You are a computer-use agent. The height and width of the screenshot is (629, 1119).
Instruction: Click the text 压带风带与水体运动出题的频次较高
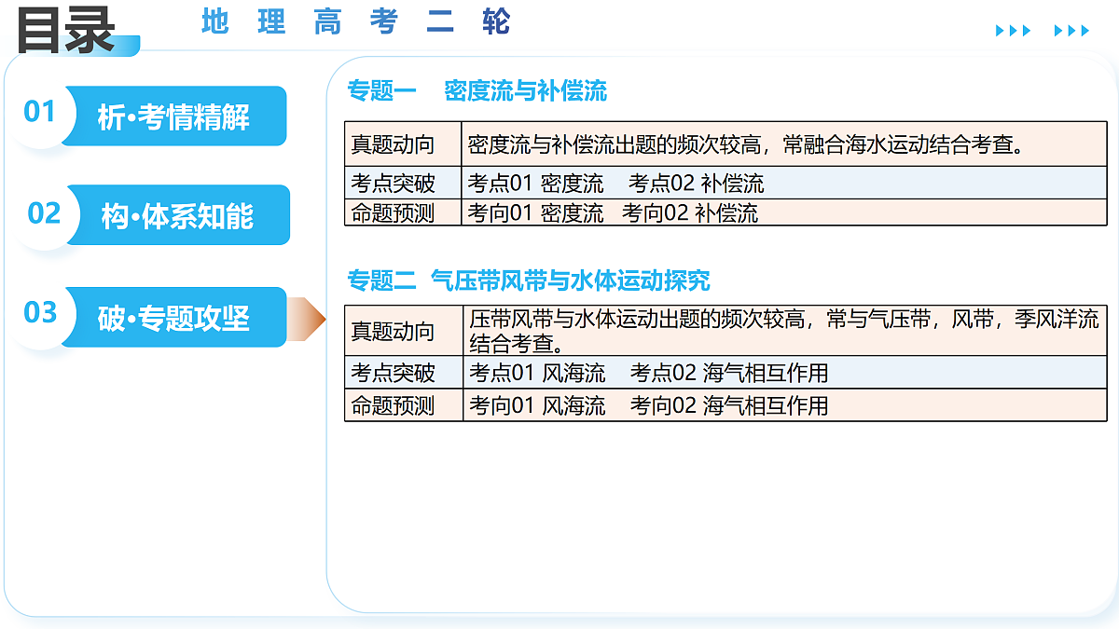637,320
